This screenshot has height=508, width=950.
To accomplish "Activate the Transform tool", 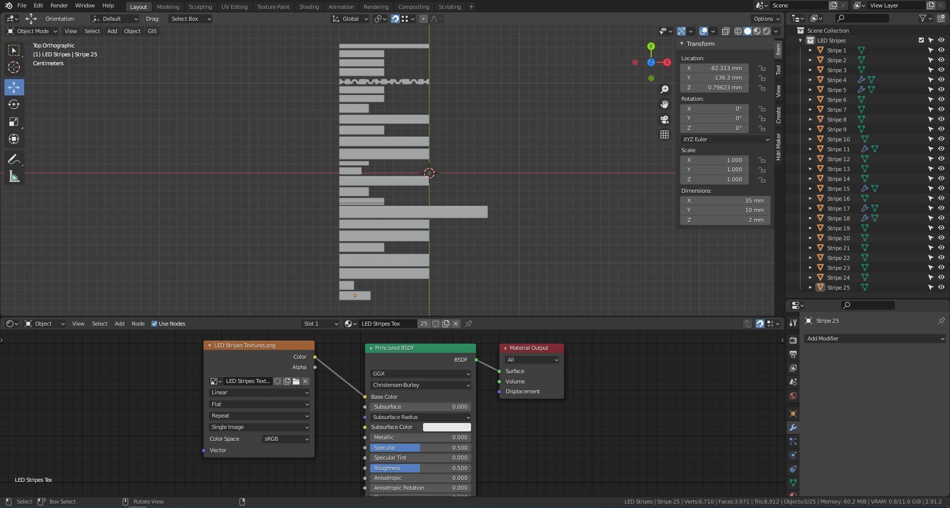I will tap(14, 139).
